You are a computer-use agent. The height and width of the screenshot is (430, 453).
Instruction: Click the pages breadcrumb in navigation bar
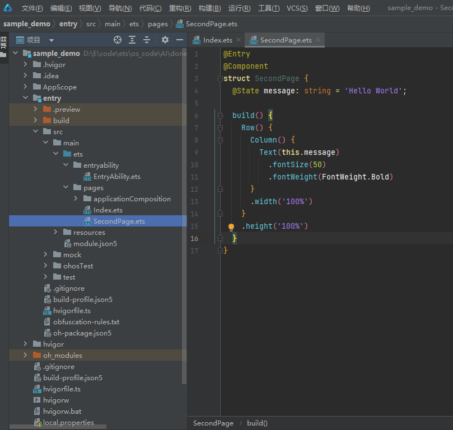[158, 24]
